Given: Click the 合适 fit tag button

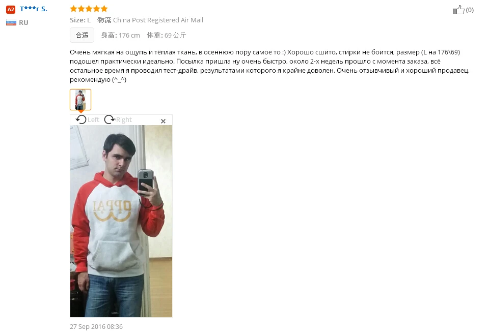Looking at the screenshot, I should pos(82,35).
